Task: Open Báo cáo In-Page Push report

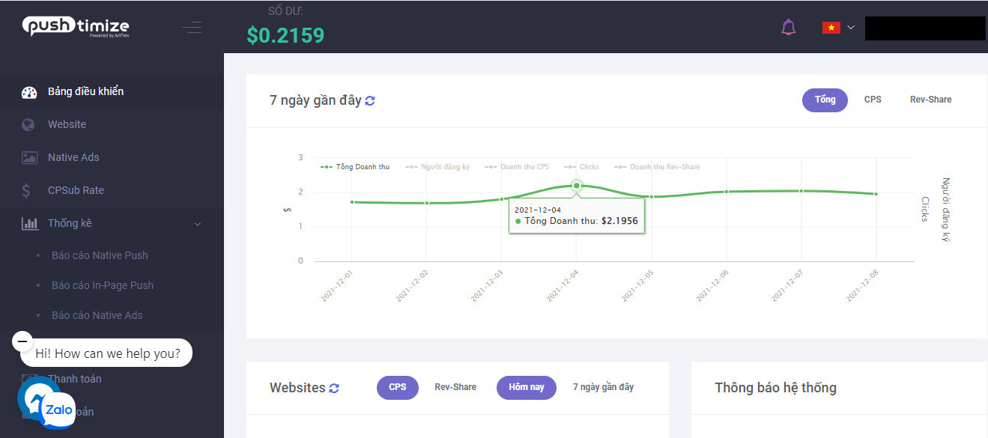Action: (x=103, y=285)
